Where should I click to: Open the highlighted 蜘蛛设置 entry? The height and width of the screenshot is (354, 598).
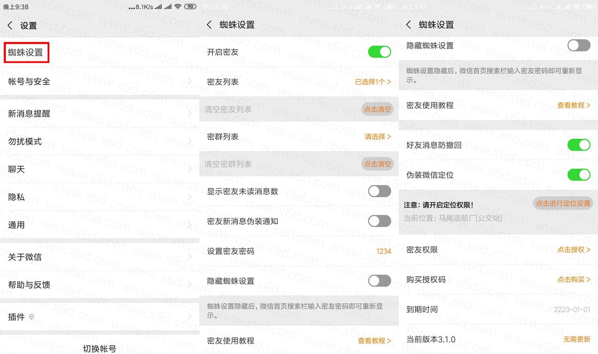click(26, 52)
